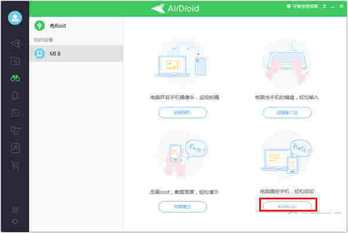This screenshot has width=348, height=233.
Task: Click the 无需root description text
Action: (x=183, y=192)
